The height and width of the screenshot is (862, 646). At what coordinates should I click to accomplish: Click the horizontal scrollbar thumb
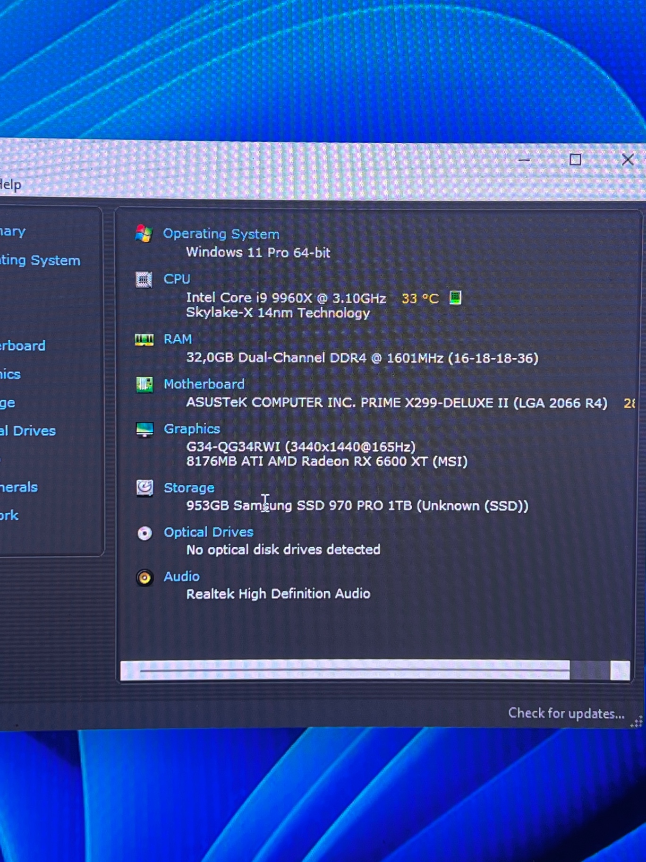pyautogui.click(x=355, y=670)
